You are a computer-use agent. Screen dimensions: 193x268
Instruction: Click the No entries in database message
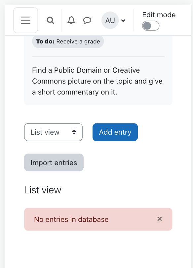tap(71, 220)
